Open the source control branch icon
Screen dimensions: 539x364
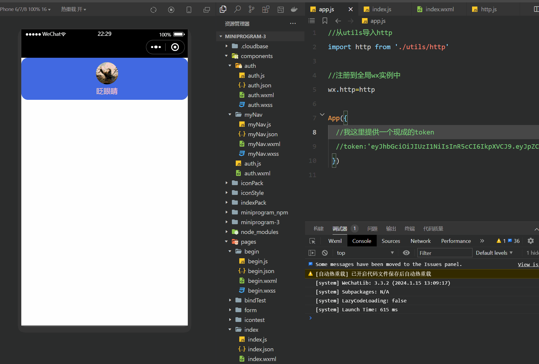[251, 9]
